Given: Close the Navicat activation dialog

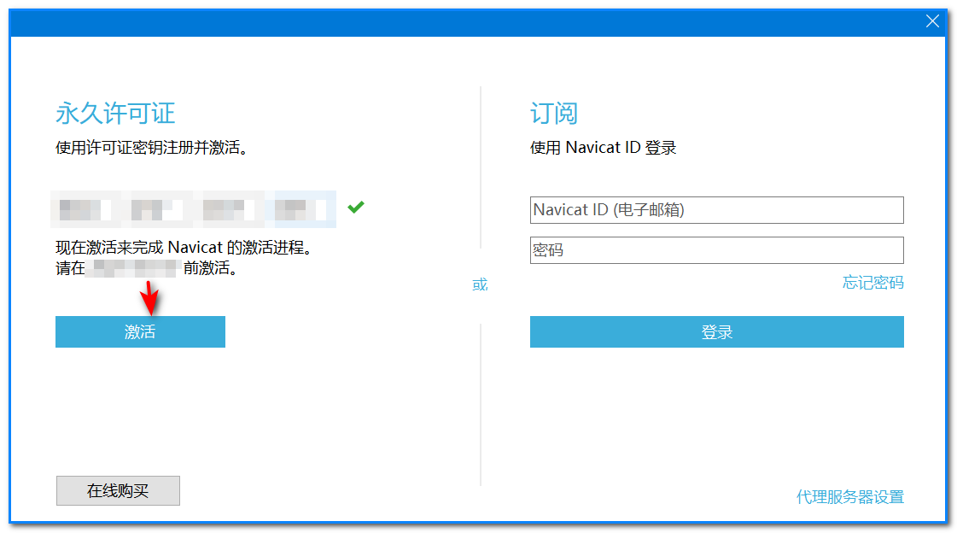Looking at the screenshot, I should point(932,22).
